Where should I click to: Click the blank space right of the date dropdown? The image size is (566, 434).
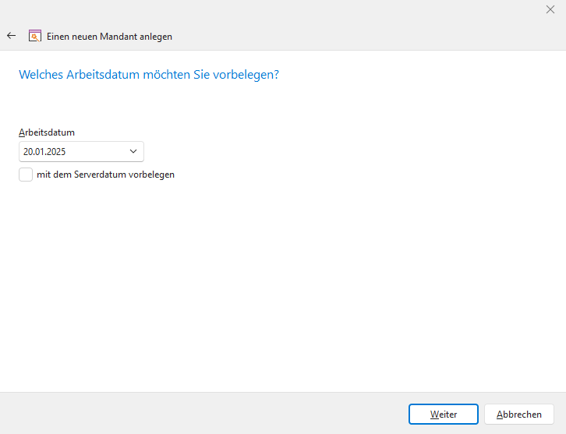point(312,151)
